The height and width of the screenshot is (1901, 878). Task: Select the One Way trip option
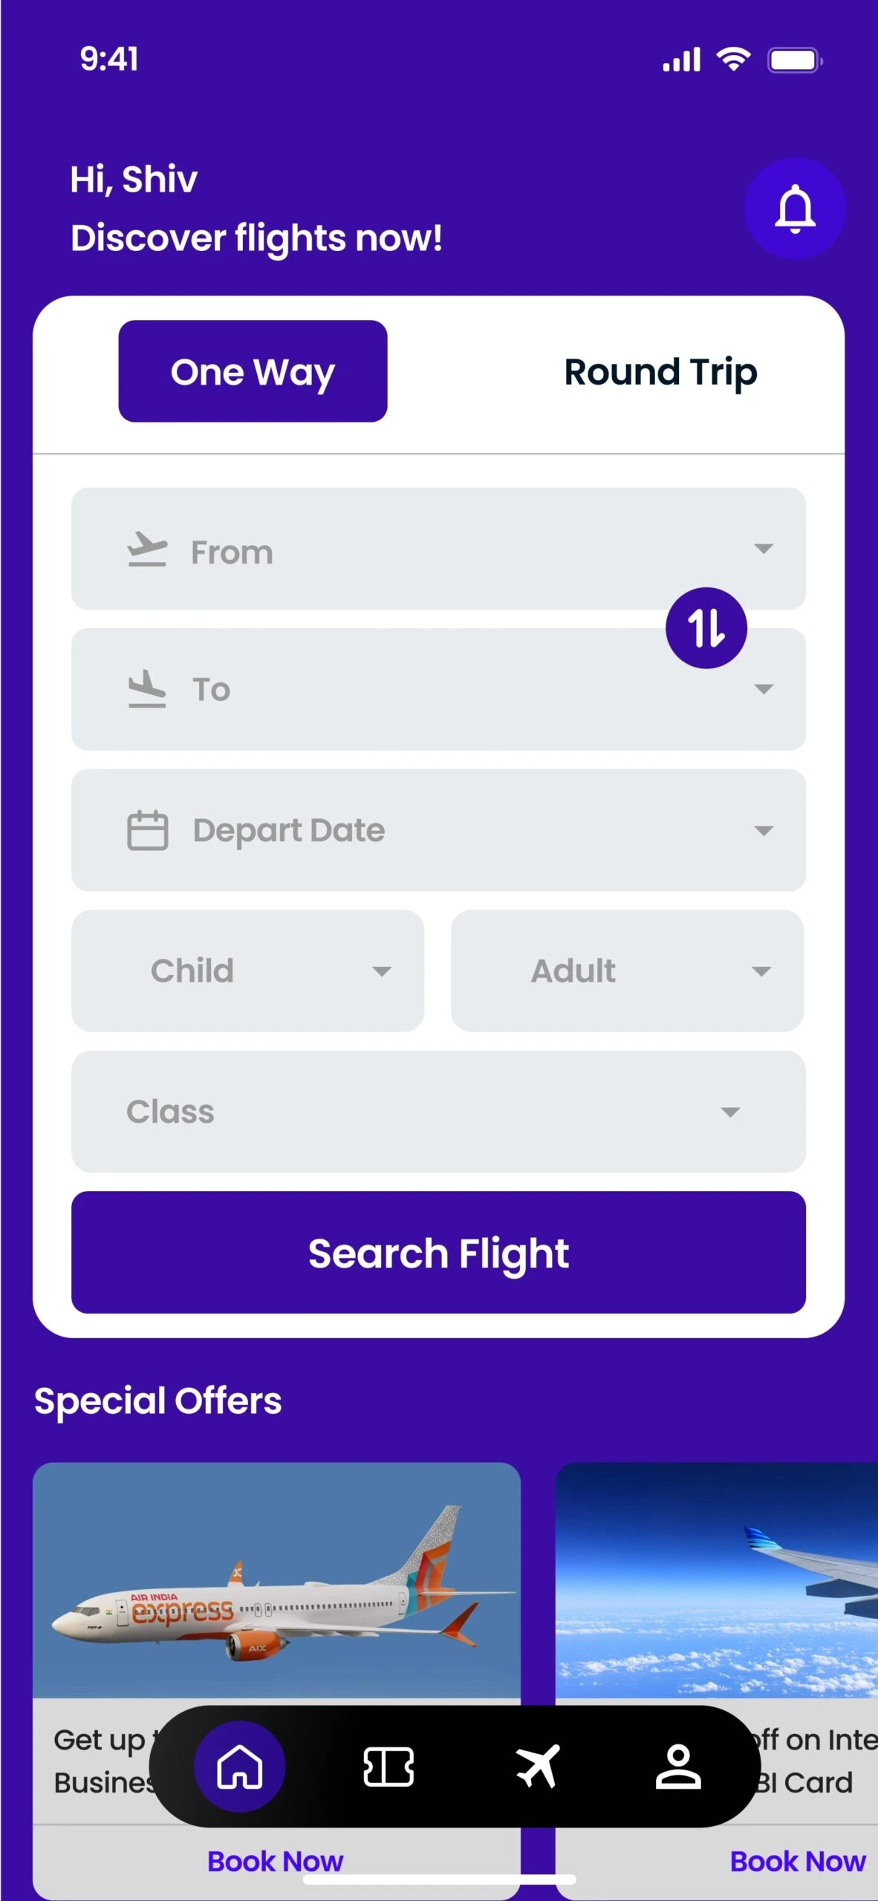click(x=253, y=371)
